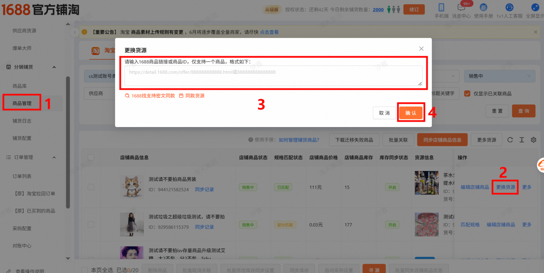544x273 pixels.
Task: Open 供应商货源 in sidebar
Action: point(24,31)
